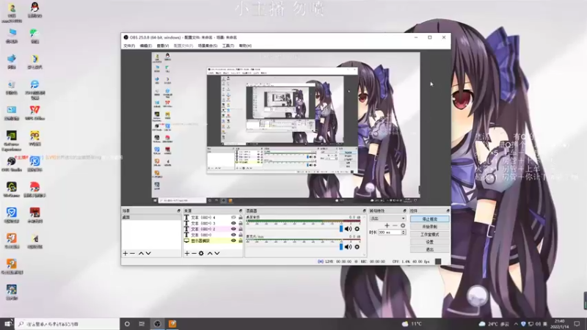Remove the scene transition with the minus icon

click(x=395, y=226)
